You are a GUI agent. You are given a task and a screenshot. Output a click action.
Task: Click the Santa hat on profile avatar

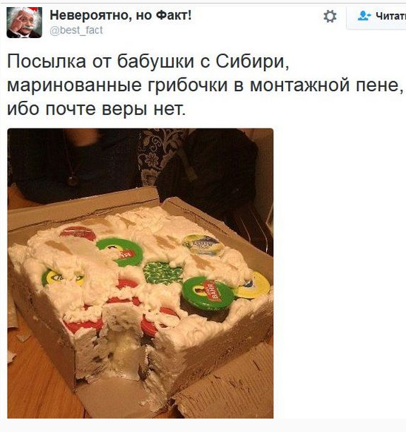coord(29,11)
